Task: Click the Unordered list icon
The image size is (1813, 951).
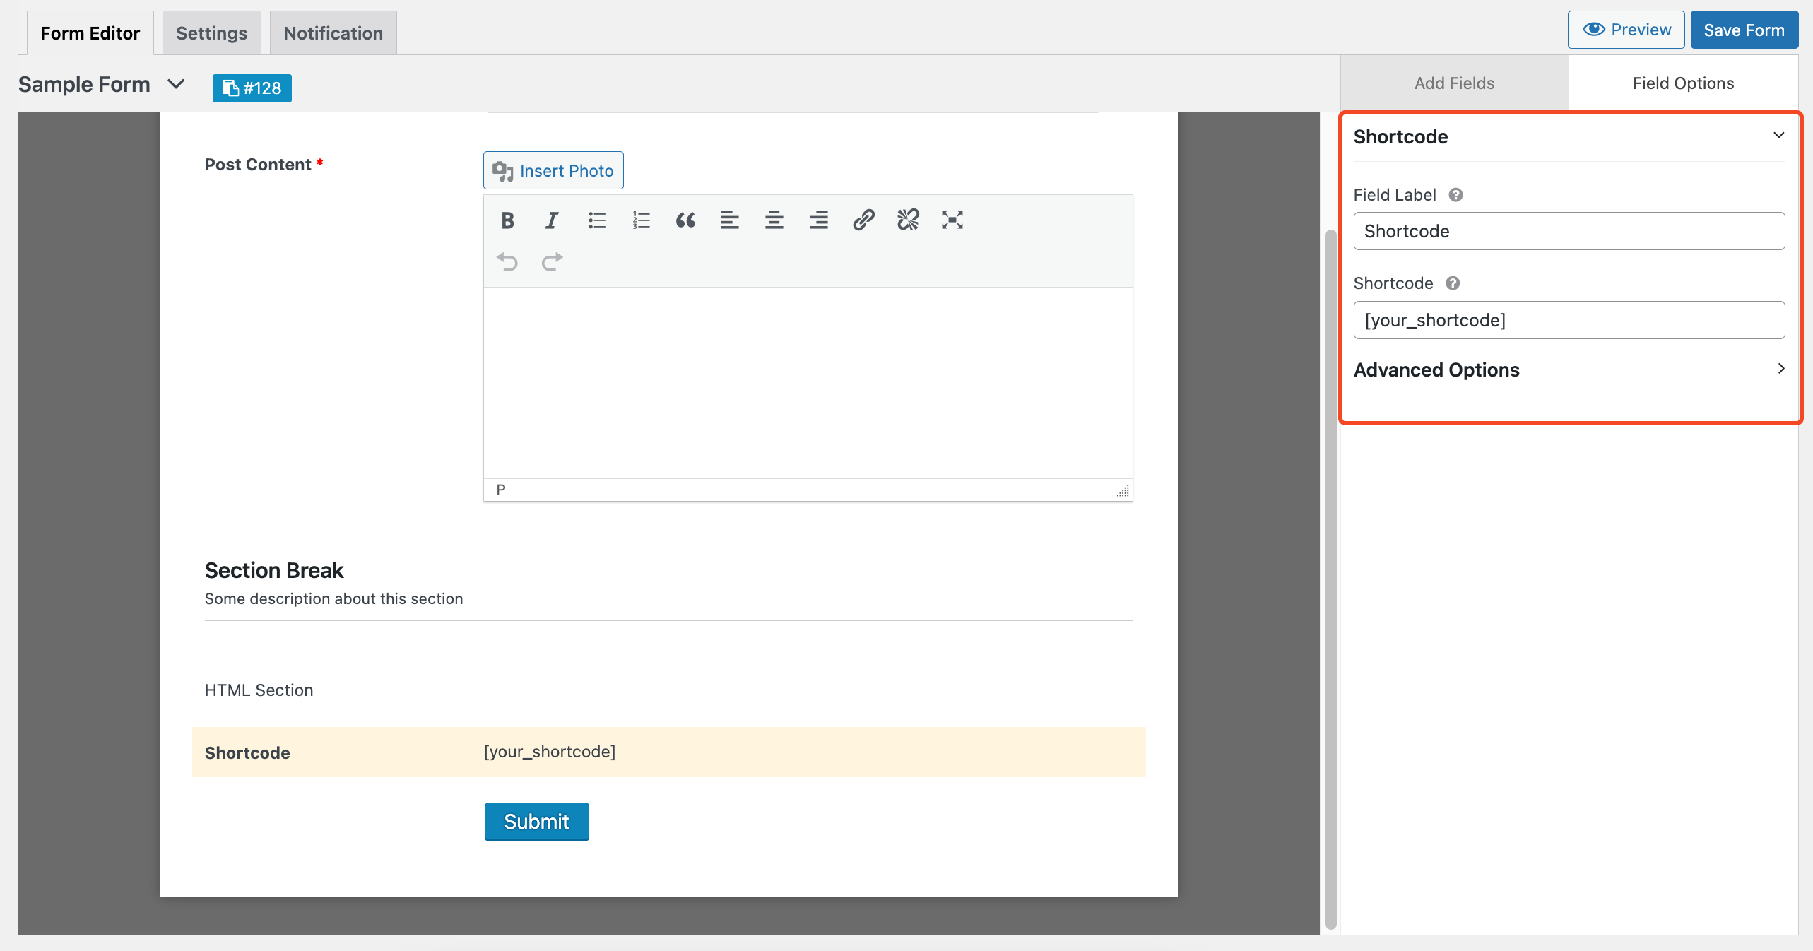Action: (x=596, y=220)
